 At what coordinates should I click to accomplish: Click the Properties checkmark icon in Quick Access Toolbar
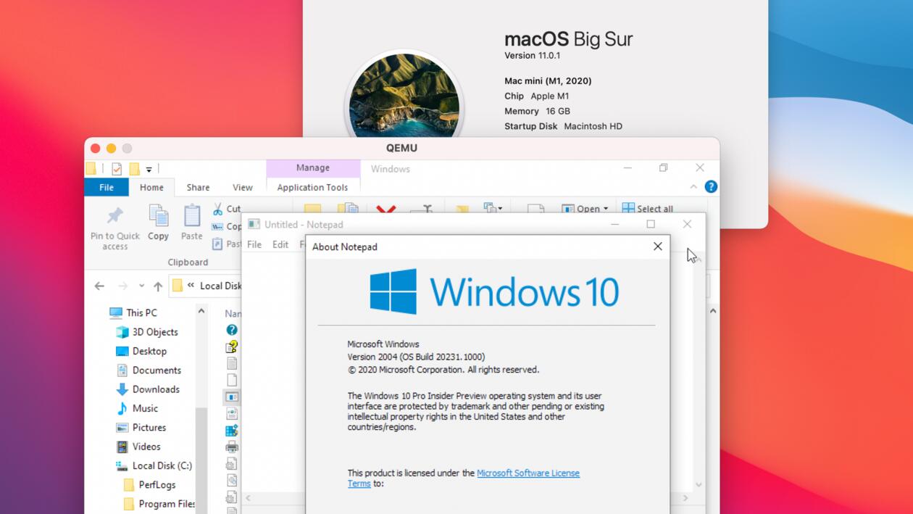[x=117, y=169]
